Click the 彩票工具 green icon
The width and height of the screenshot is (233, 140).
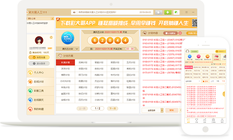click(x=30, y=91)
